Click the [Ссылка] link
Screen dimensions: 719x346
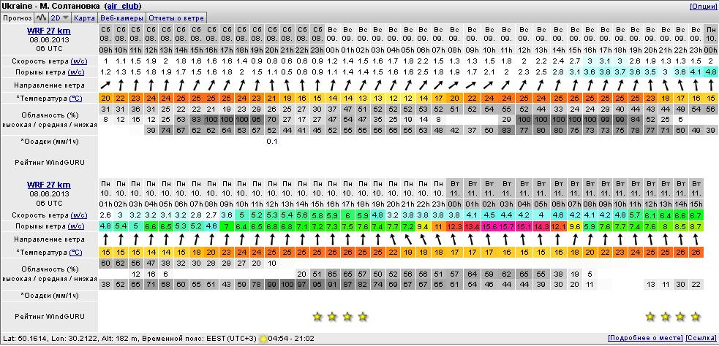click(x=701, y=338)
